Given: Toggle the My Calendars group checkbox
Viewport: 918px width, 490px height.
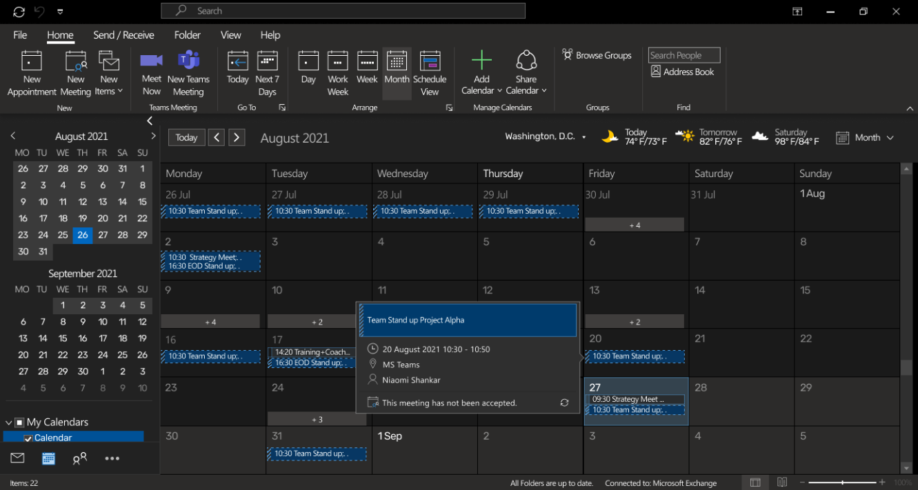Looking at the screenshot, I should (x=19, y=422).
